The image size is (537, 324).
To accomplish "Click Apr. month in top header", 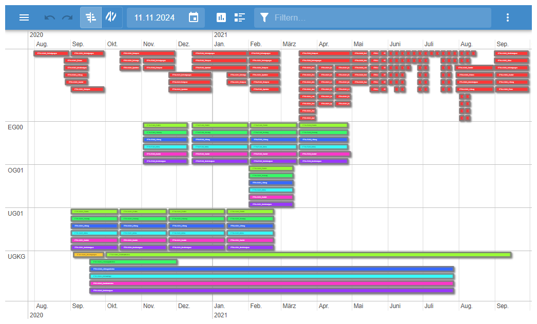I will point(323,44).
